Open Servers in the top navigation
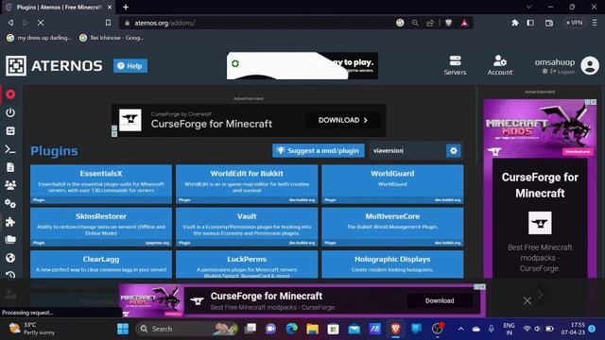The height and width of the screenshot is (340, 605). (x=455, y=65)
